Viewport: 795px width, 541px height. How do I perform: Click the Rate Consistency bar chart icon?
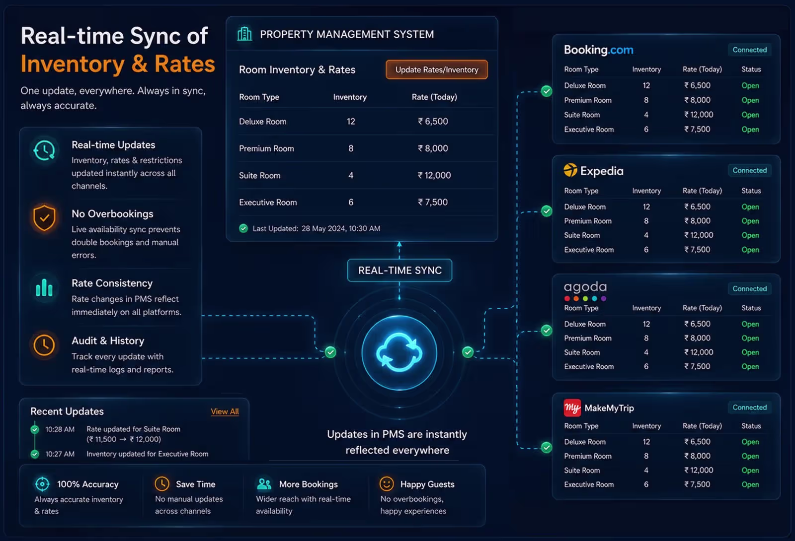point(44,287)
